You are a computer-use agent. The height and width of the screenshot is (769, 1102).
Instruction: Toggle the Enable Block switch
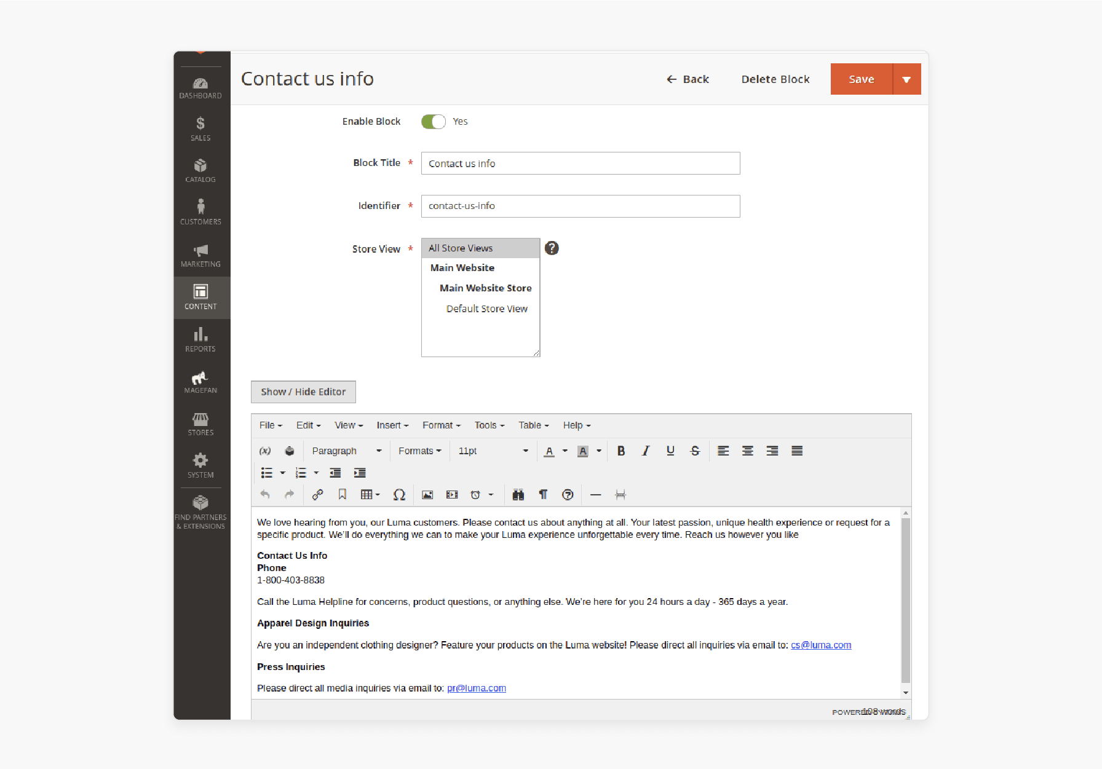point(433,122)
